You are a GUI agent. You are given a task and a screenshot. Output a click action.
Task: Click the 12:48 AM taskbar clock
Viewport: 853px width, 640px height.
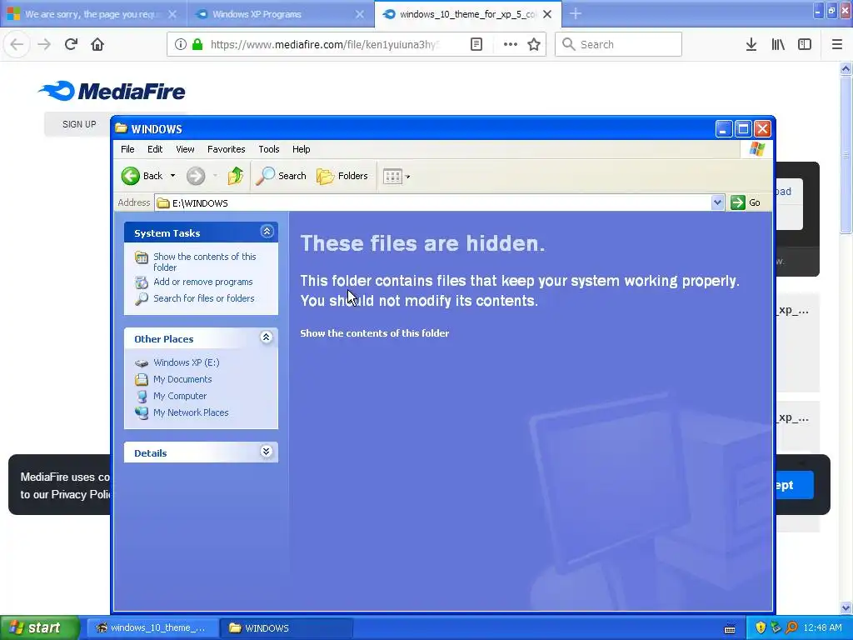tap(822, 627)
